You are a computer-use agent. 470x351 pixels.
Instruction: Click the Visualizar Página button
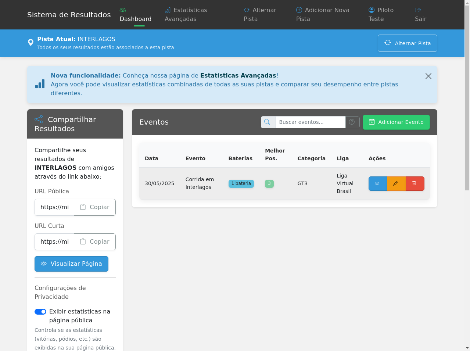(x=71, y=264)
